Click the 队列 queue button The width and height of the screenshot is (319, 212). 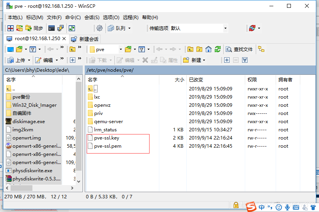point(116,28)
